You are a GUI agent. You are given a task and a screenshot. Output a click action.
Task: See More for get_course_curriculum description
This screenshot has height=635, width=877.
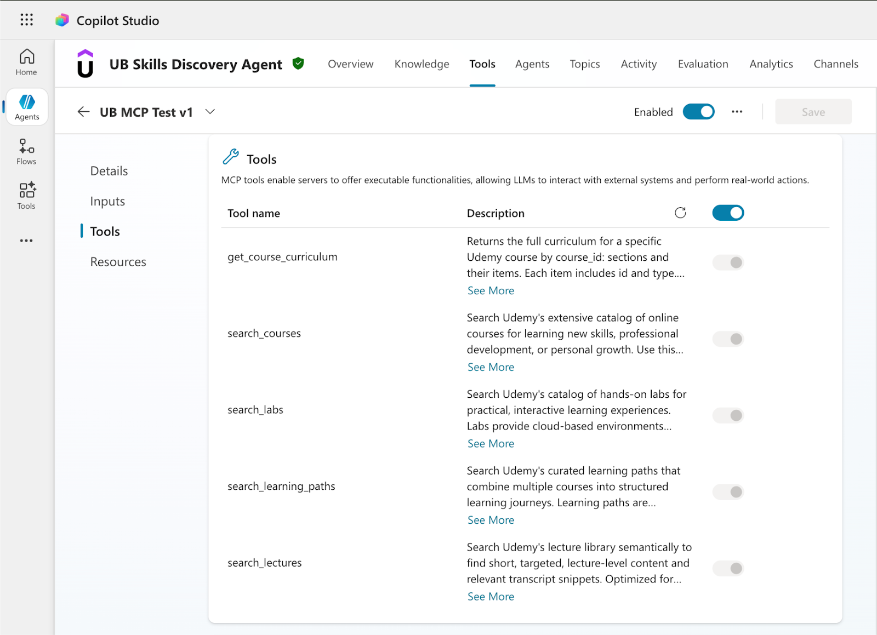[491, 291]
